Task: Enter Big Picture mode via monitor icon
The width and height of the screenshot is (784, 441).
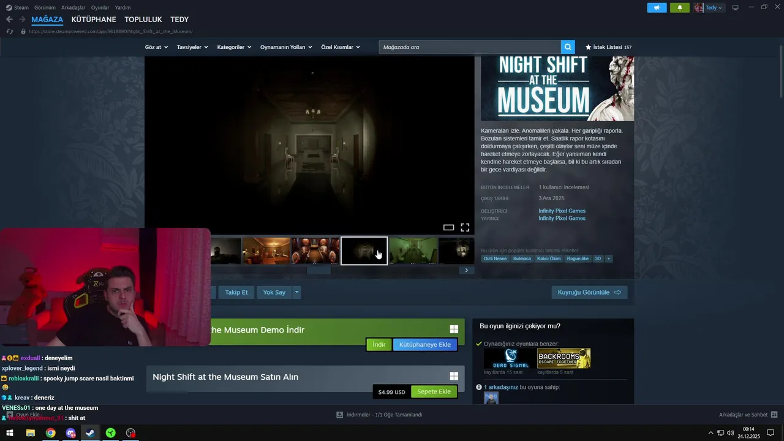Action: 735,8
